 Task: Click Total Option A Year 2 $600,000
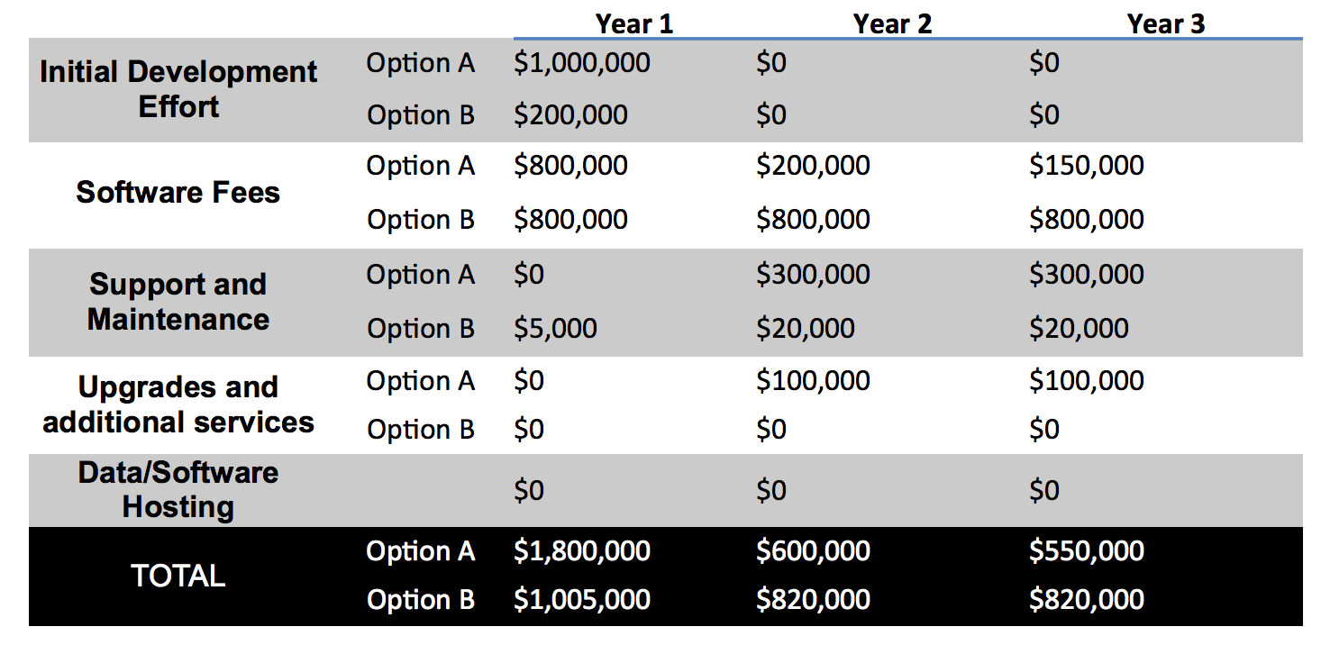(x=813, y=551)
